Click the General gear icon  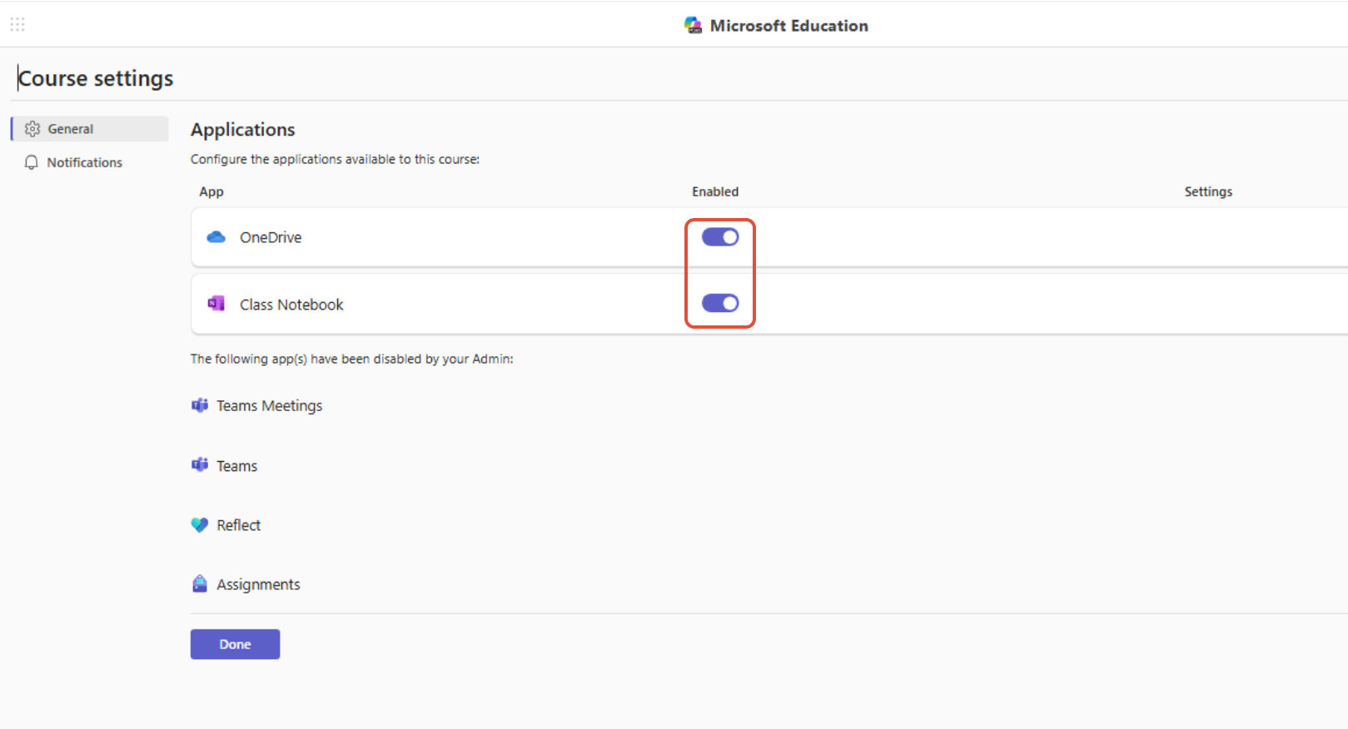tap(32, 129)
